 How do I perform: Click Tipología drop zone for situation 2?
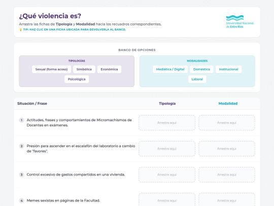pyautogui.click(x=167, y=149)
